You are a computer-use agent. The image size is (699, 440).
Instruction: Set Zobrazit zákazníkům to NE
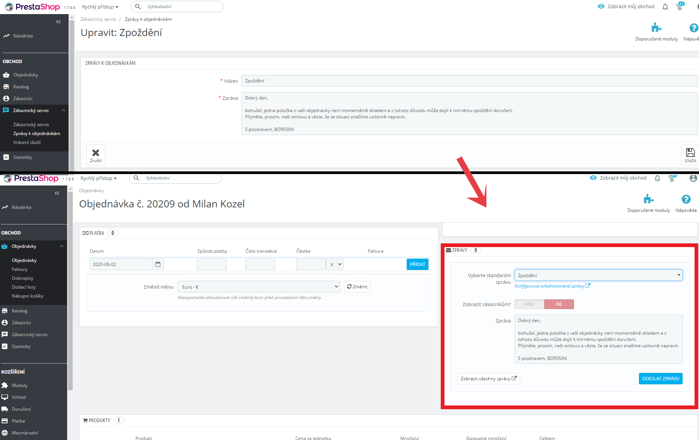point(559,304)
